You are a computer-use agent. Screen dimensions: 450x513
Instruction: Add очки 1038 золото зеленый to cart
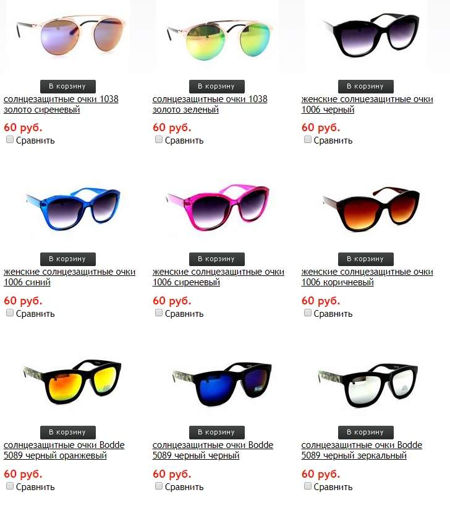(x=217, y=87)
